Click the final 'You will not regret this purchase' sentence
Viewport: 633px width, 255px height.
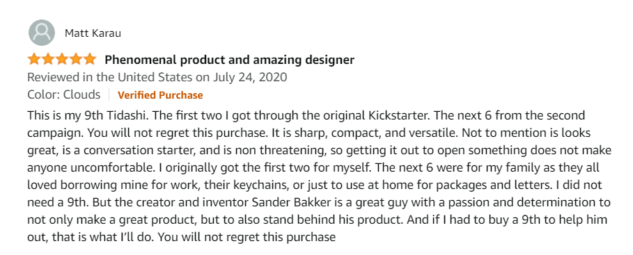(x=247, y=236)
